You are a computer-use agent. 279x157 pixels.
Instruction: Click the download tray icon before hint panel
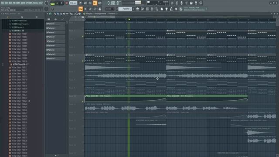coord(181,9)
